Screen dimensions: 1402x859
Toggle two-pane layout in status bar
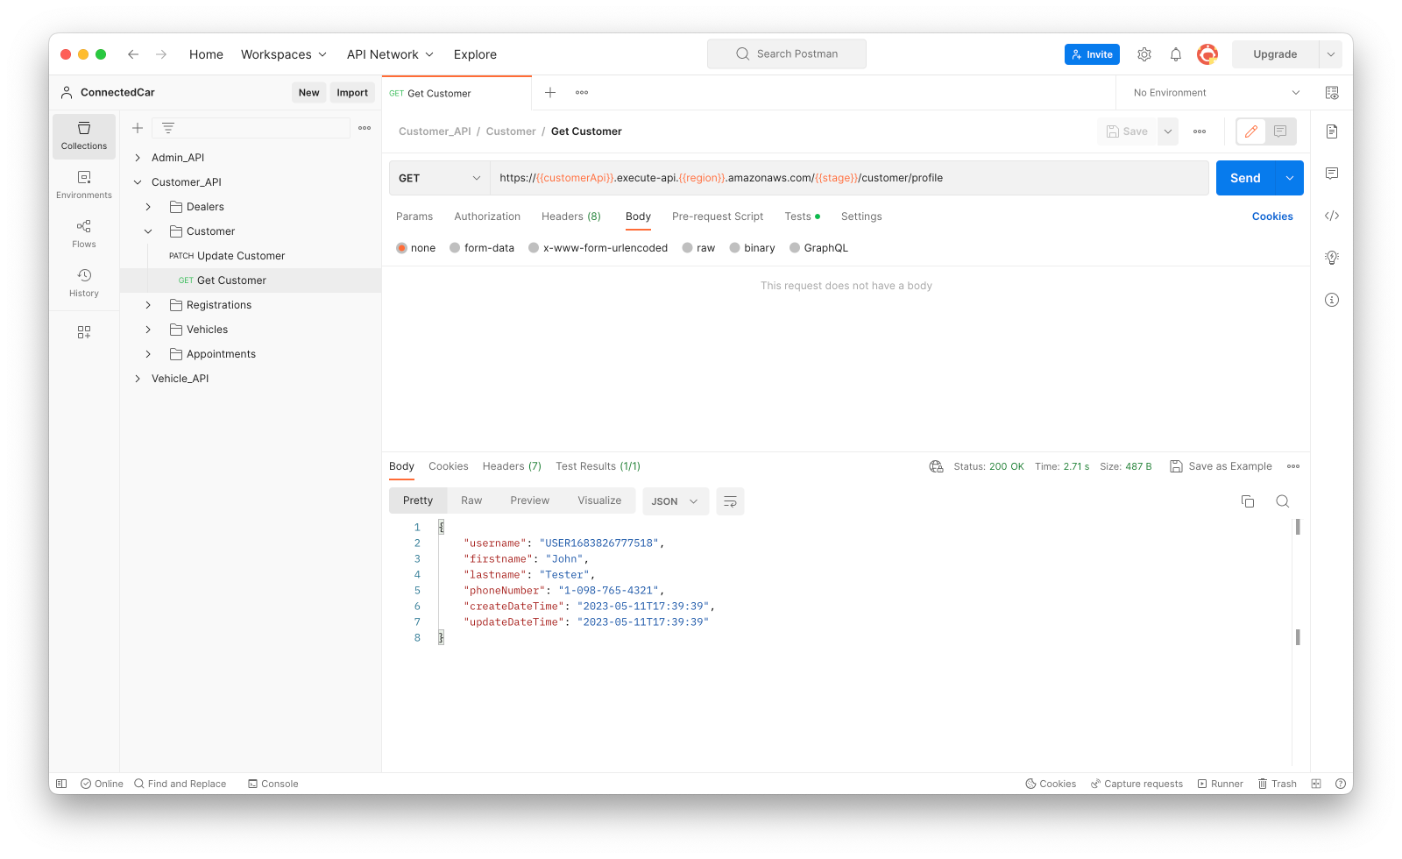click(1316, 784)
